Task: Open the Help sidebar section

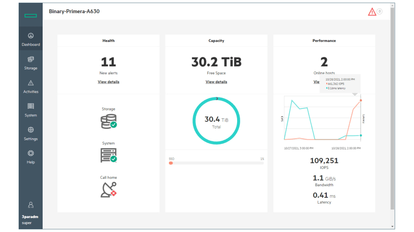Action: pyautogui.click(x=31, y=157)
